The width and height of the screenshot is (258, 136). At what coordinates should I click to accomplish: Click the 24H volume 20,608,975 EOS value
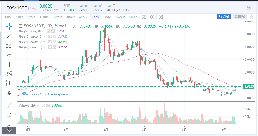point(117,10)
